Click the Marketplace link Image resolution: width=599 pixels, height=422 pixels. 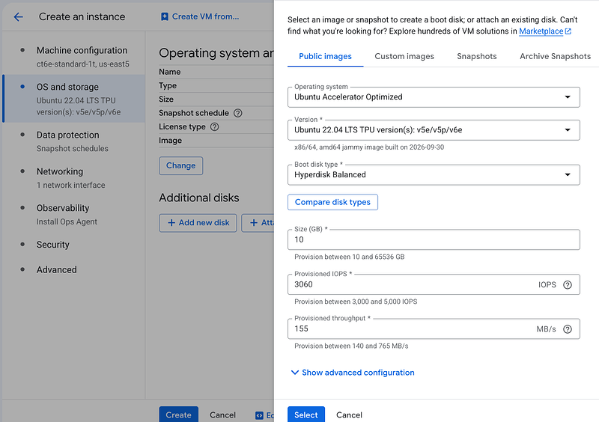click(x=541, y=31)
